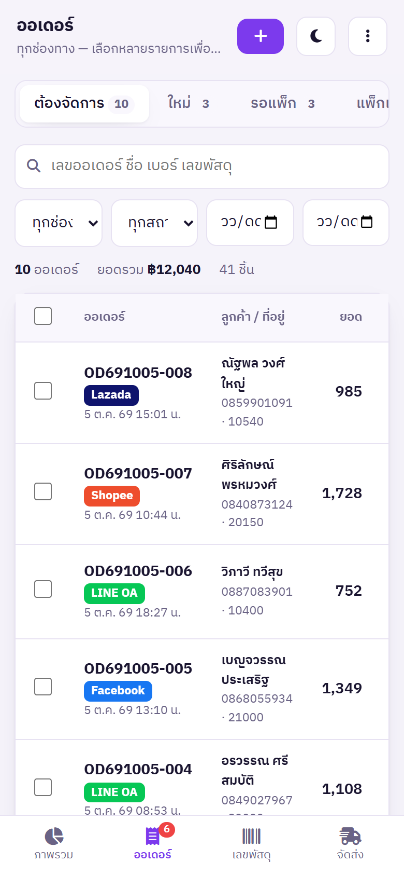This screenshot has height=876, width=404.
Task: Go to เลขพัสดุ barcode icon
Action: tap(252, 836)
